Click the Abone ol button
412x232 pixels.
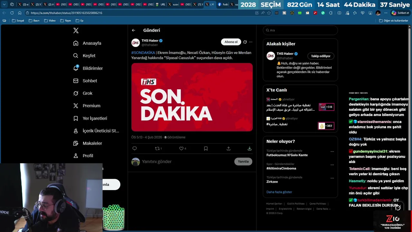tap(231, 42)
